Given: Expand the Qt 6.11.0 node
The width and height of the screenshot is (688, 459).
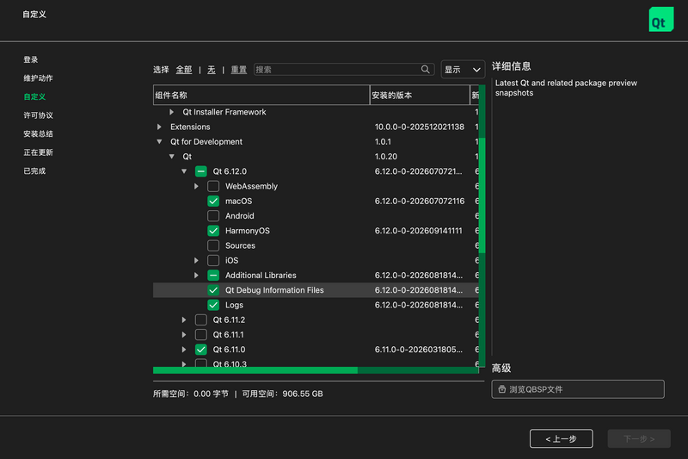Looking at the screenshot, I should coord(184,350).
